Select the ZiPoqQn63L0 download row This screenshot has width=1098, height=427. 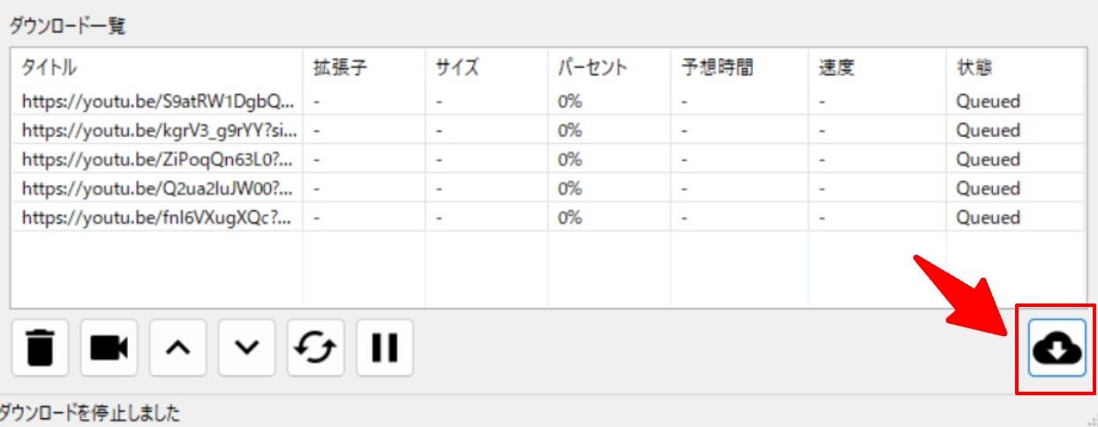tap(547, 160)
